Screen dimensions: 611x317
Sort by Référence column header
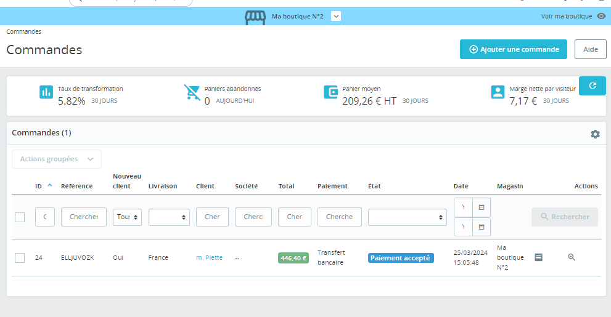point(77,187)
